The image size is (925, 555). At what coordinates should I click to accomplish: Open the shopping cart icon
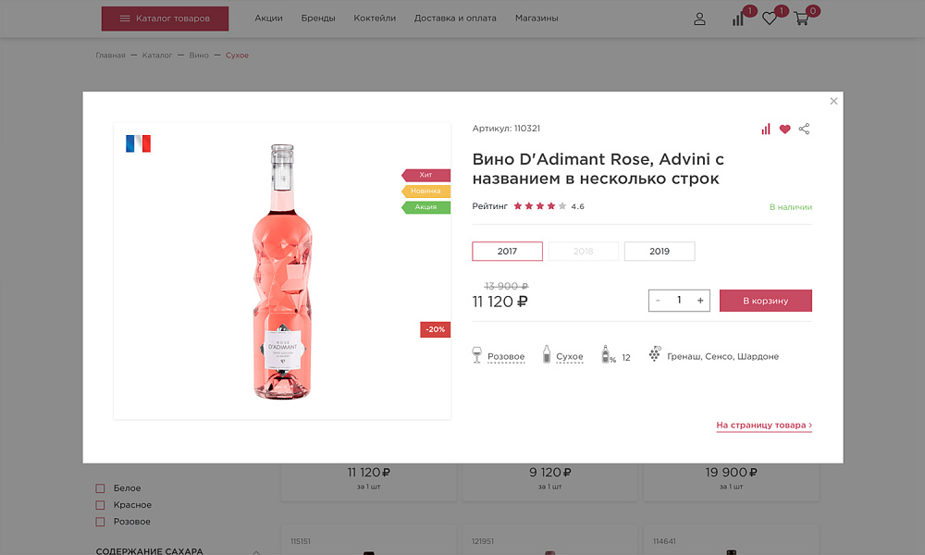[801, 19]
